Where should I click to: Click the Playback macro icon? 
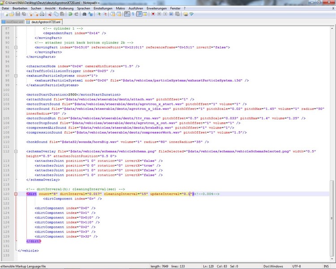(165, 14)
